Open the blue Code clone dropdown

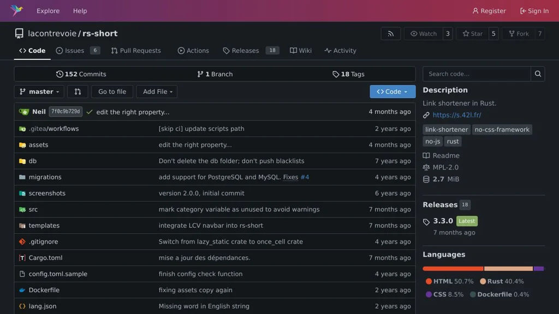pyautogui.click(x=392, y=92)
